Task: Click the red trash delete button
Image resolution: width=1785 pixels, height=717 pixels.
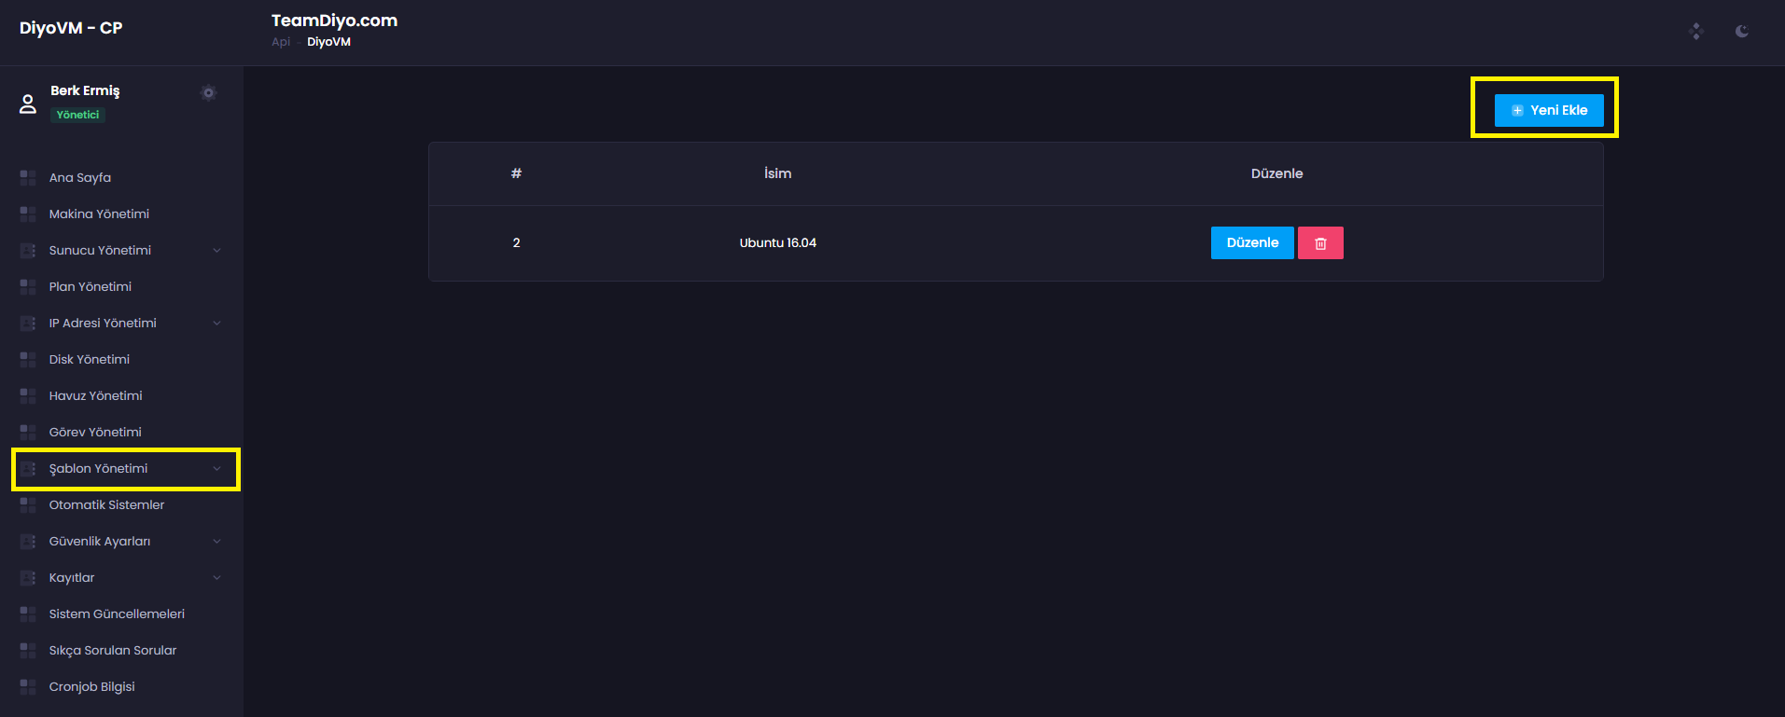Action: [x=1320, y=242]
